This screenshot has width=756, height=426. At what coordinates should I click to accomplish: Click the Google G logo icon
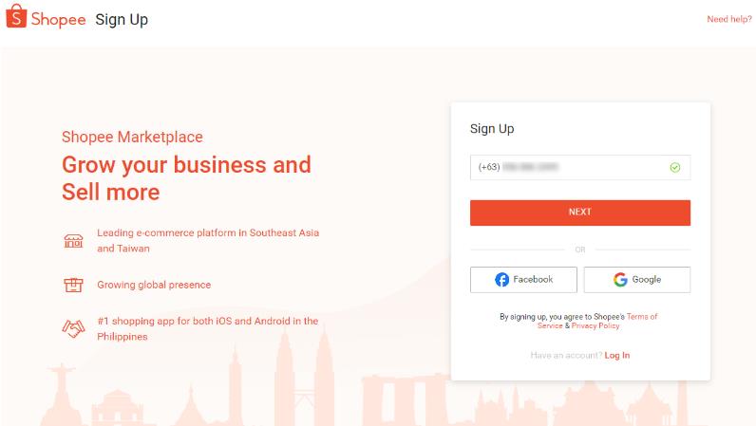point(620,280)
